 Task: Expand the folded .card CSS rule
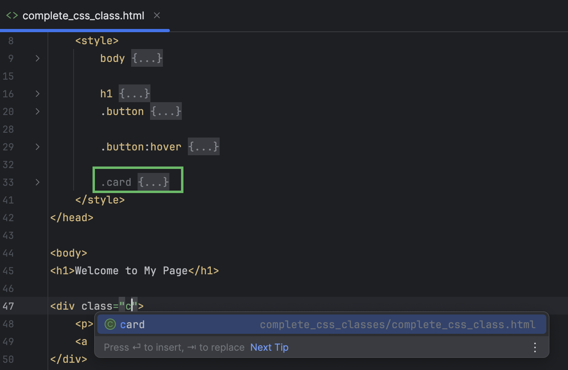(x=37, y=182)
